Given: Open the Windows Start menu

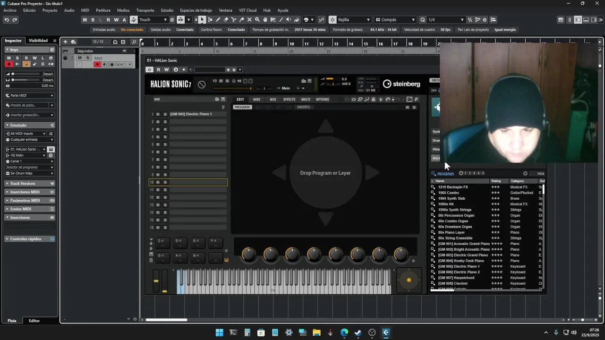Looking at the screenshot, I should 219,332.
